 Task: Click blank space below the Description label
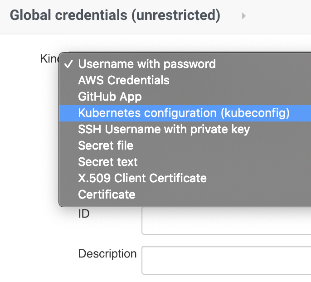pos(107,272)
